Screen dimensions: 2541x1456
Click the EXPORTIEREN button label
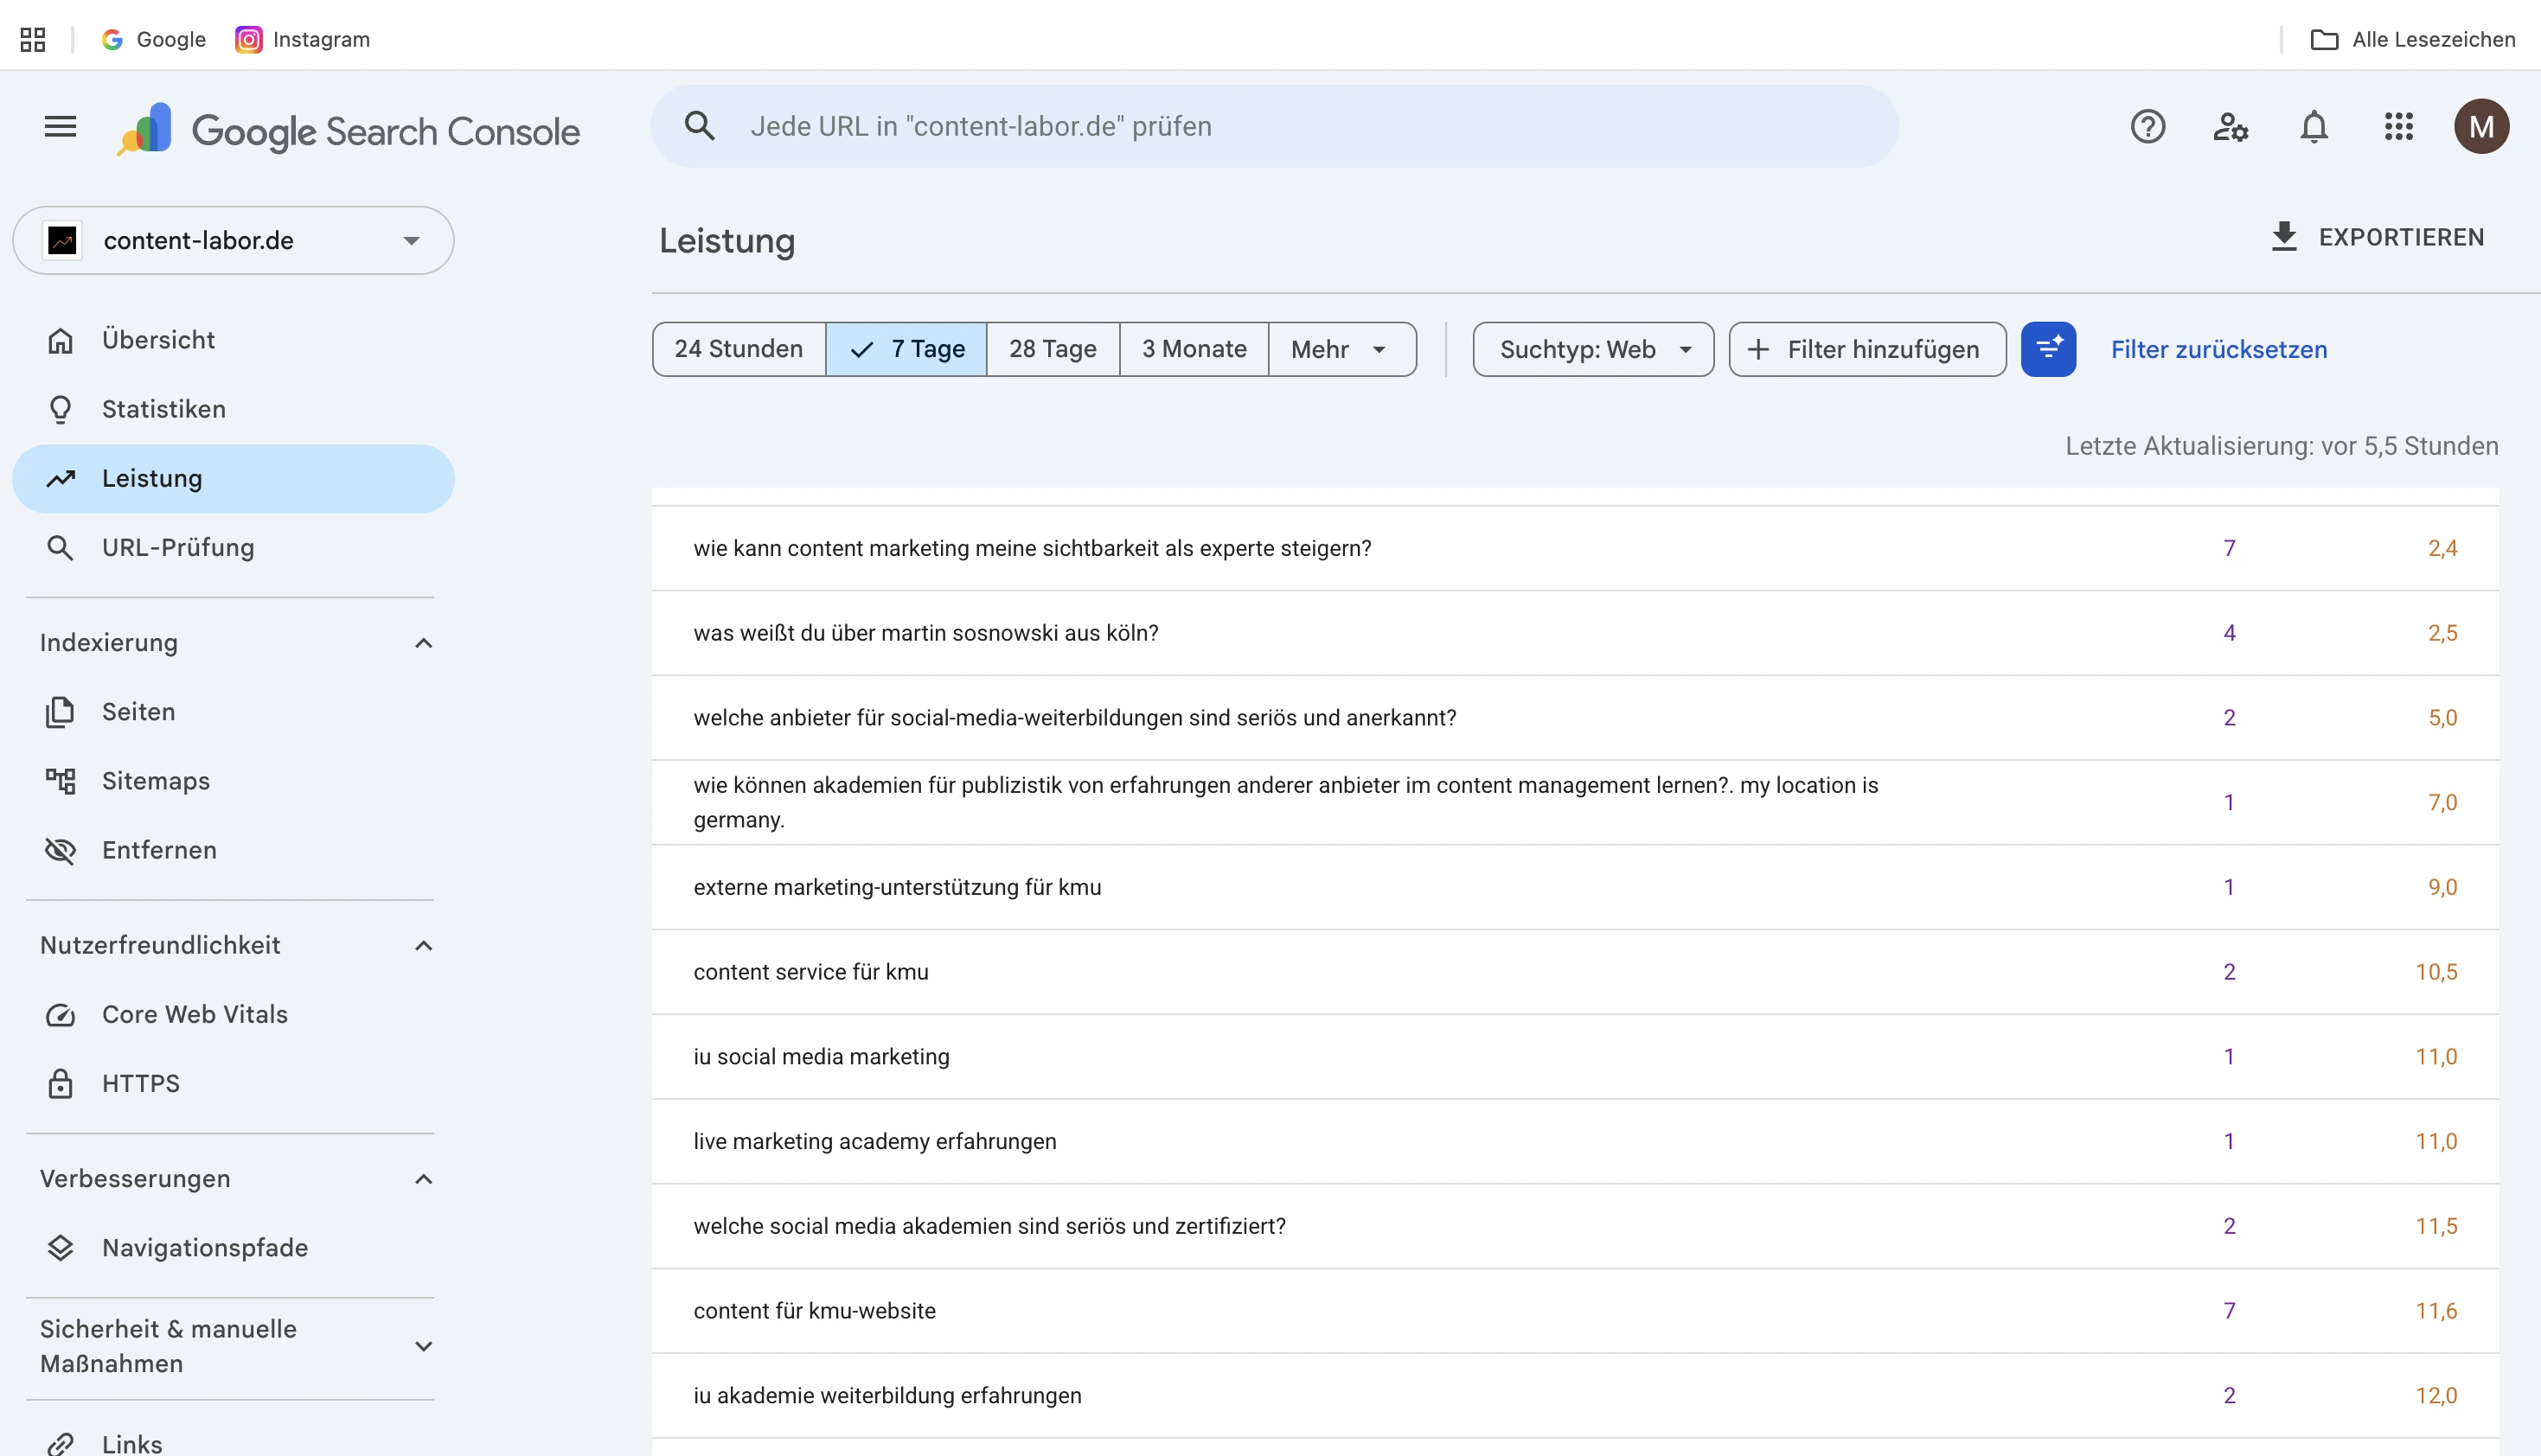[x=2401, y=237]
